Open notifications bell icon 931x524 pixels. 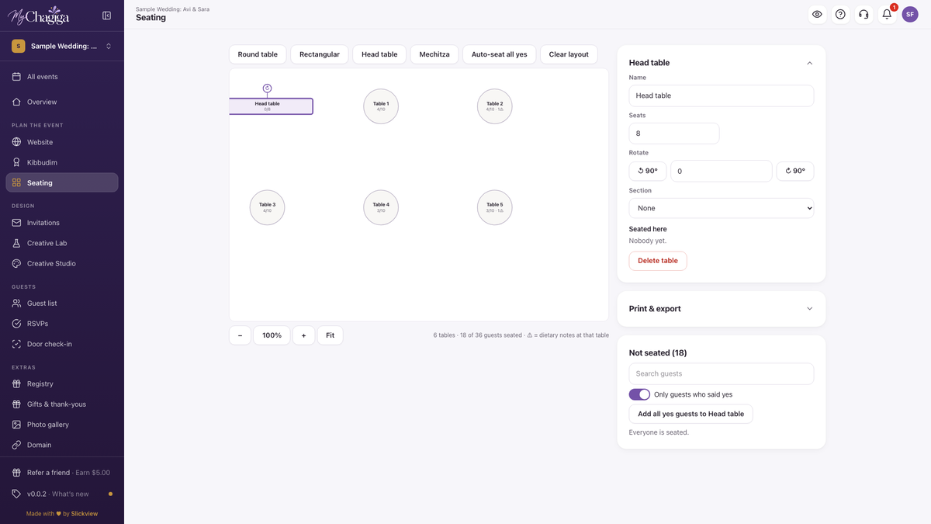coord(887,14)
